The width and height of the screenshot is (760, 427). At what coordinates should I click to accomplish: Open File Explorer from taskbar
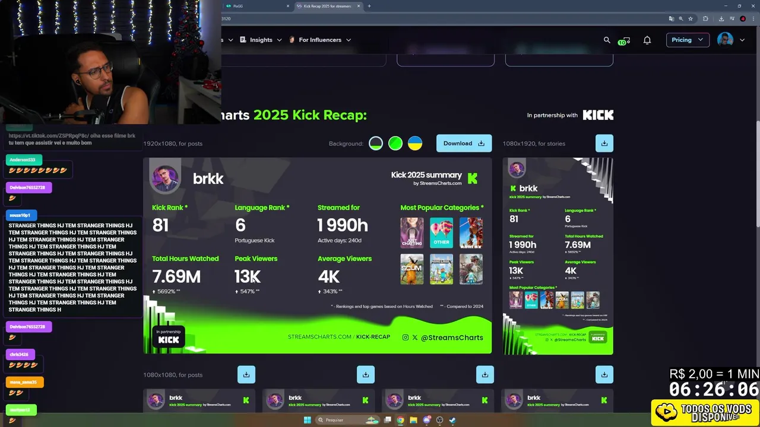click(413, 420)
